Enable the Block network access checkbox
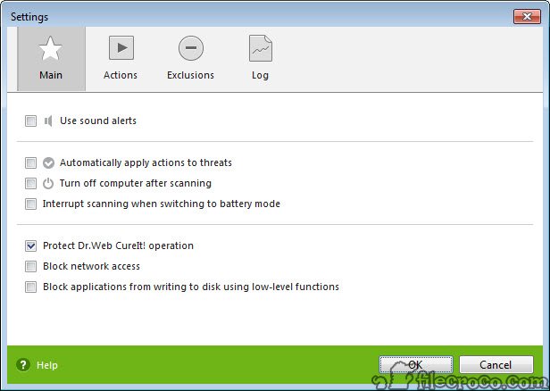 [31, 267]
